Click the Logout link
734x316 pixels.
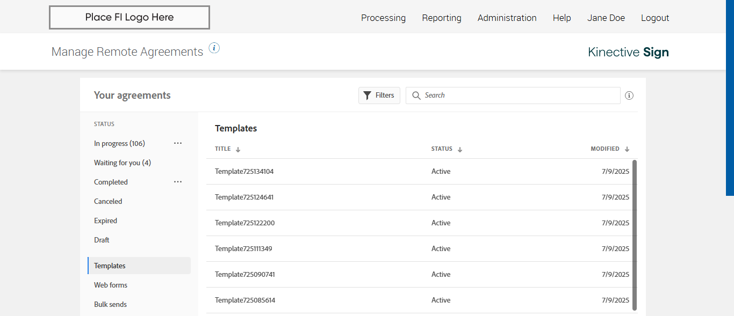coord(655,18)
